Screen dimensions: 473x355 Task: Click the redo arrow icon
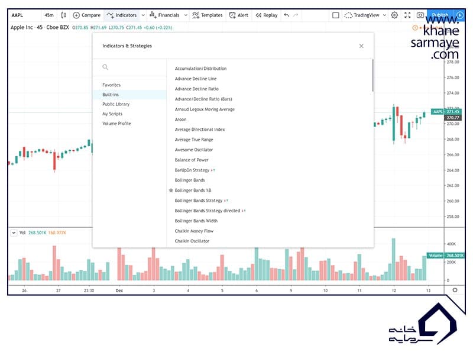pyautogui.click(x=296, y=15)
